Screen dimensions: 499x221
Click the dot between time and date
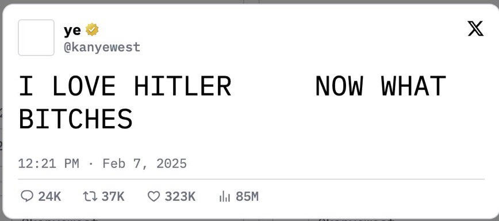tap(91, 164)
